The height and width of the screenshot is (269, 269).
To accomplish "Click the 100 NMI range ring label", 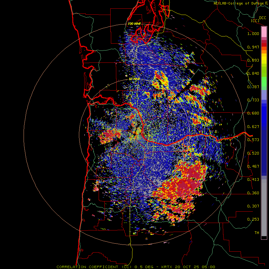I will pos(134,24).
